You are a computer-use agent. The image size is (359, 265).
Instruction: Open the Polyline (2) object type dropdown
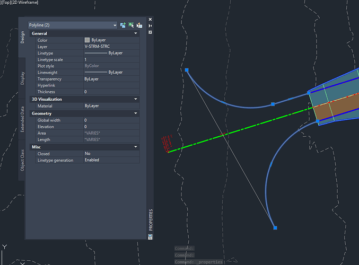pos(73,25)
